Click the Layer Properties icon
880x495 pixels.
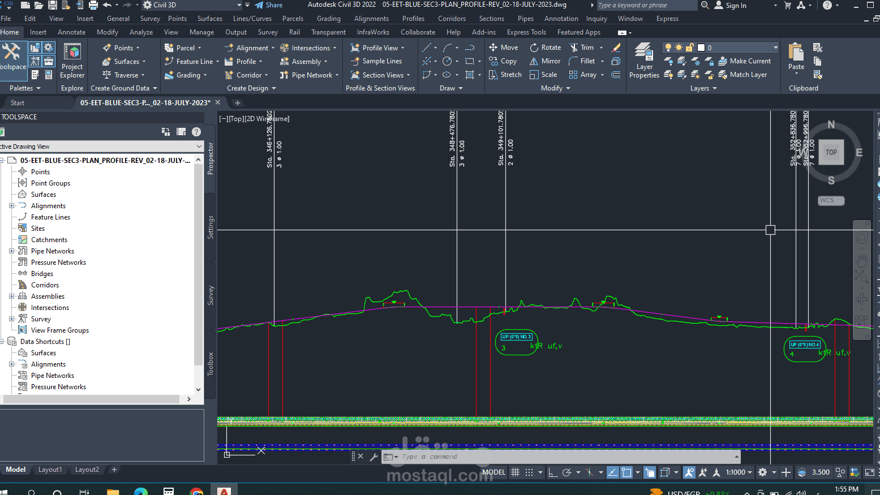click(644, 61)
